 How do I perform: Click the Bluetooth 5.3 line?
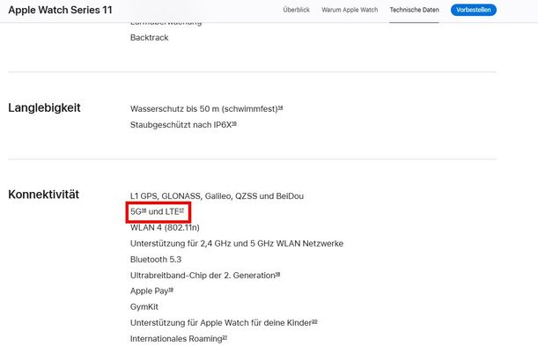point(156,260)
